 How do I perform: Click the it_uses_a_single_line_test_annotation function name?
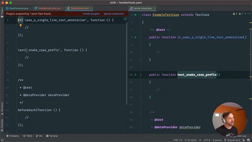(x=210, y=37)
